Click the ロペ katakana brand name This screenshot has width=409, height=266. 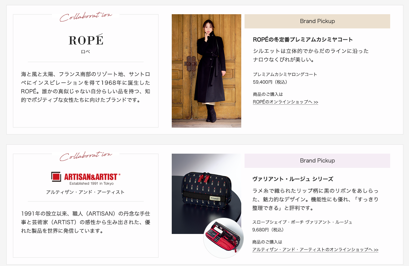pyautogui.click(x=86, y=52)
